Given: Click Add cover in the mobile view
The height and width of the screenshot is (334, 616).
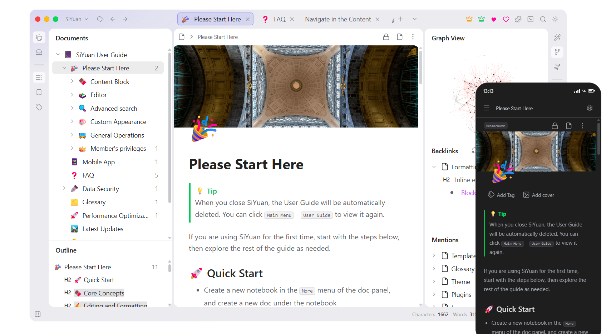Looking at the screenshot, I should tap(539, 195).
